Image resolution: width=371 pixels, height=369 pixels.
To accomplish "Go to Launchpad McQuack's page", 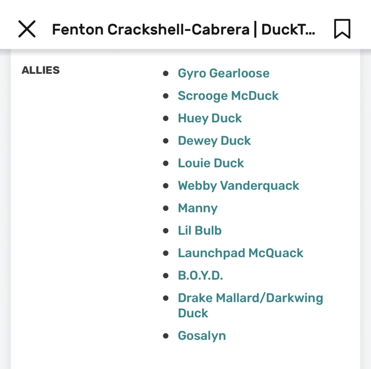I will pyautogui.click(x=240, y=253).
